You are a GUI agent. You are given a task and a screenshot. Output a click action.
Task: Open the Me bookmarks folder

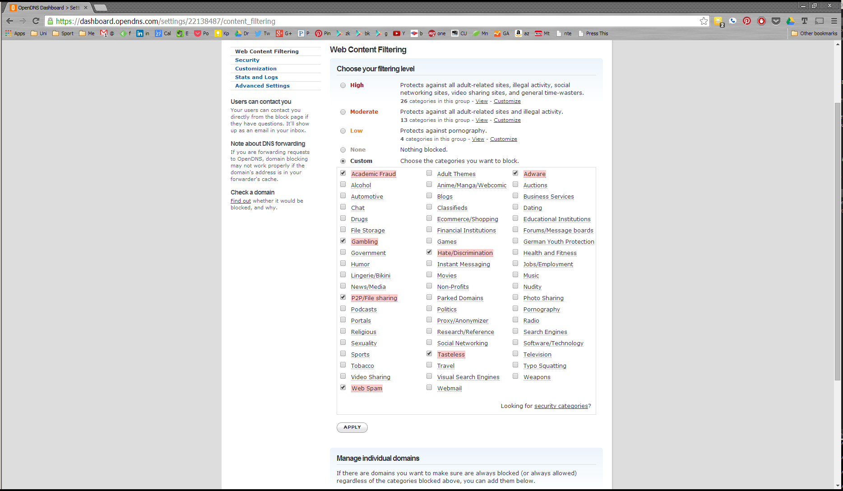tap(87, 33)
